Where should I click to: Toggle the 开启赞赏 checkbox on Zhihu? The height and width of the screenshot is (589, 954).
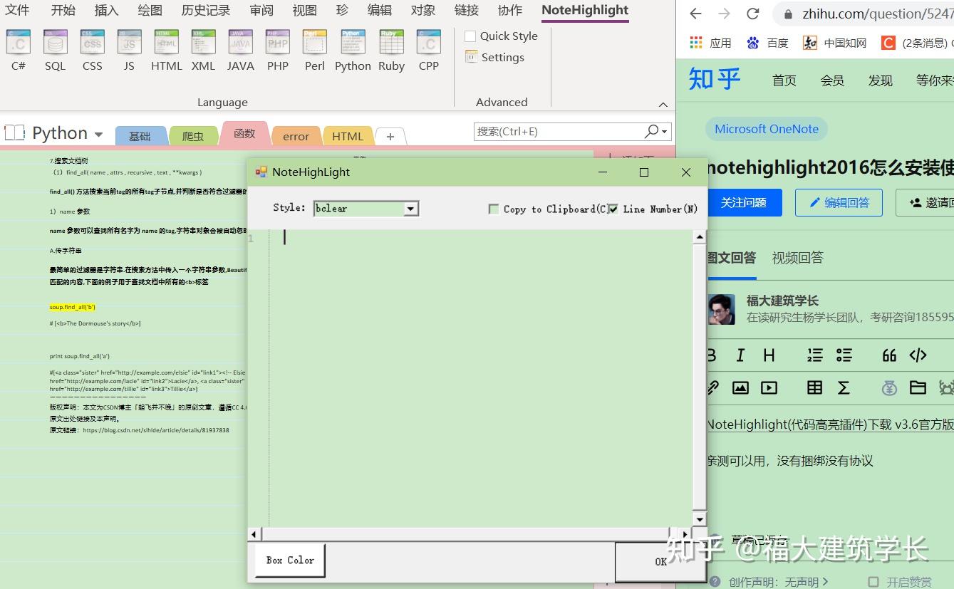(x=873, y=582)
